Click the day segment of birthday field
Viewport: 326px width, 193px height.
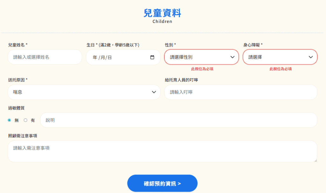coord(110,58)
